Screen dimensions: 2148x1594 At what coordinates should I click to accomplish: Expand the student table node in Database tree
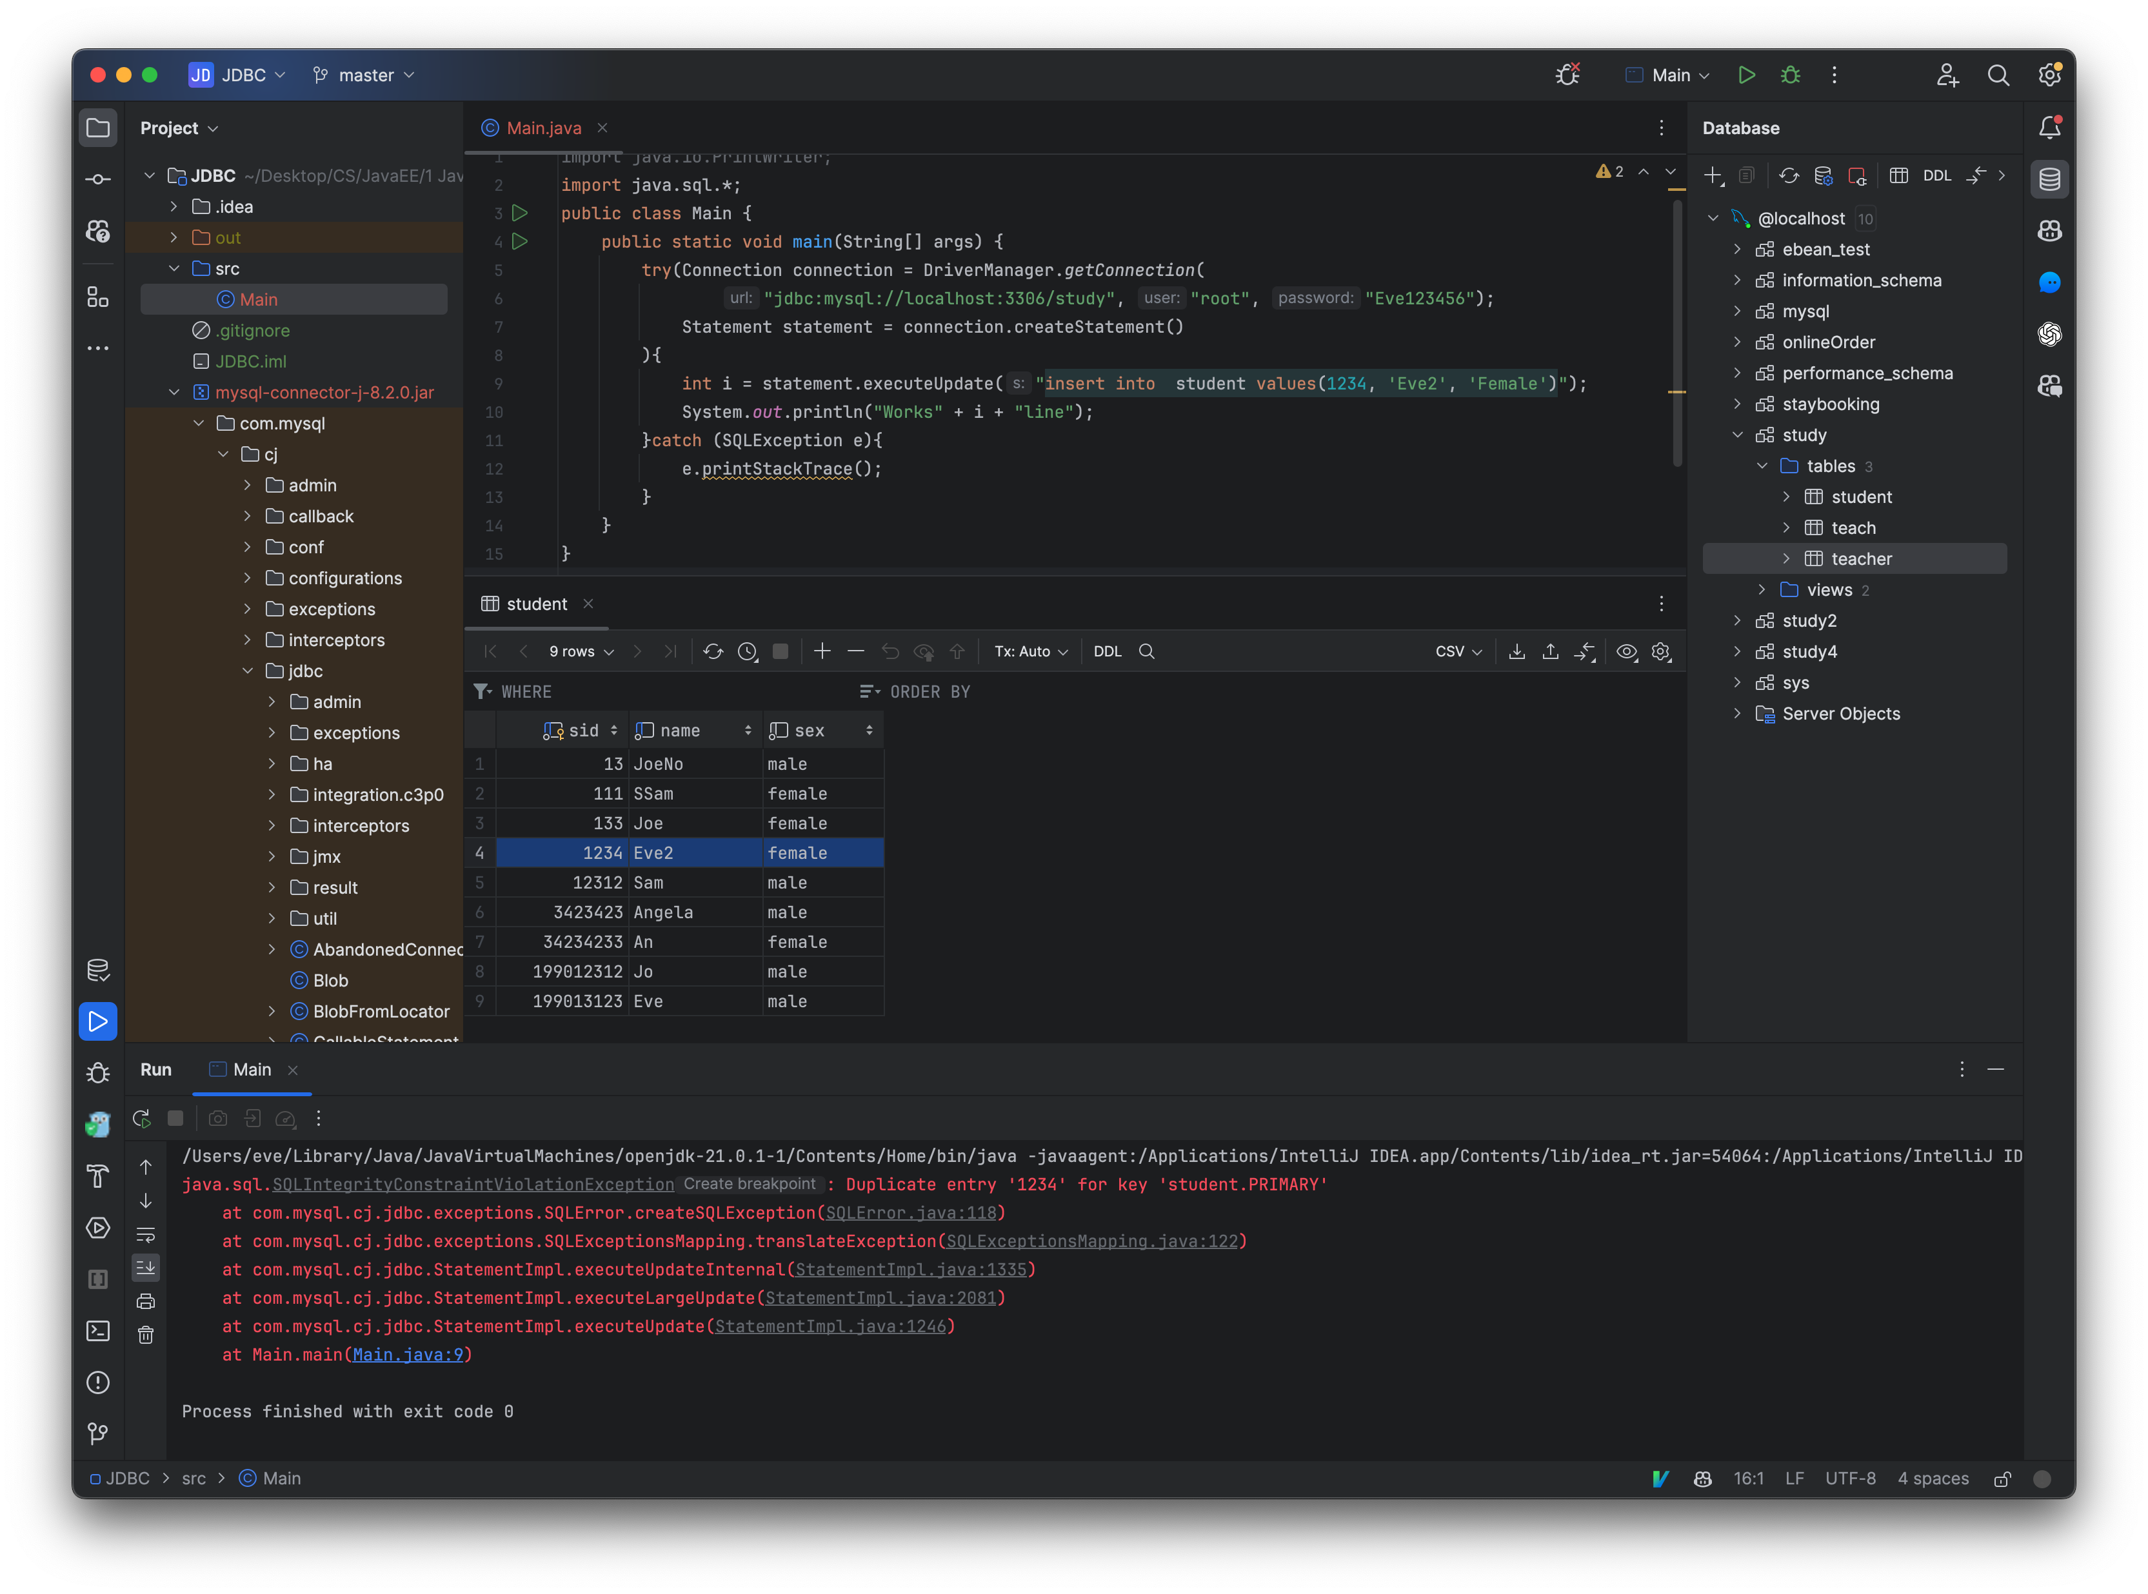pyautogui.click(x=1786, y=497)
